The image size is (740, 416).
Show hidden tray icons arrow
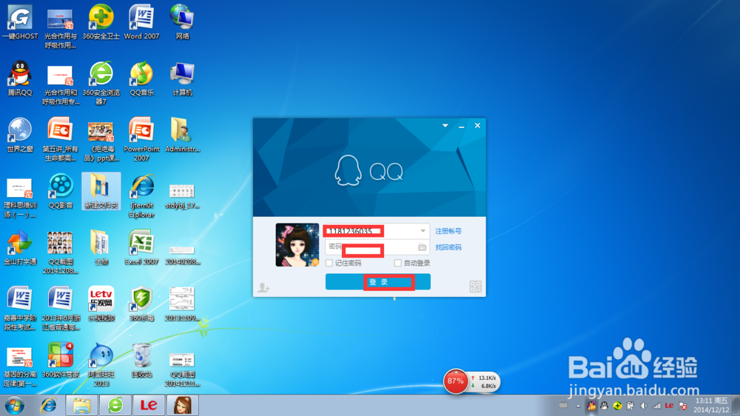click(x=578, y=406)
